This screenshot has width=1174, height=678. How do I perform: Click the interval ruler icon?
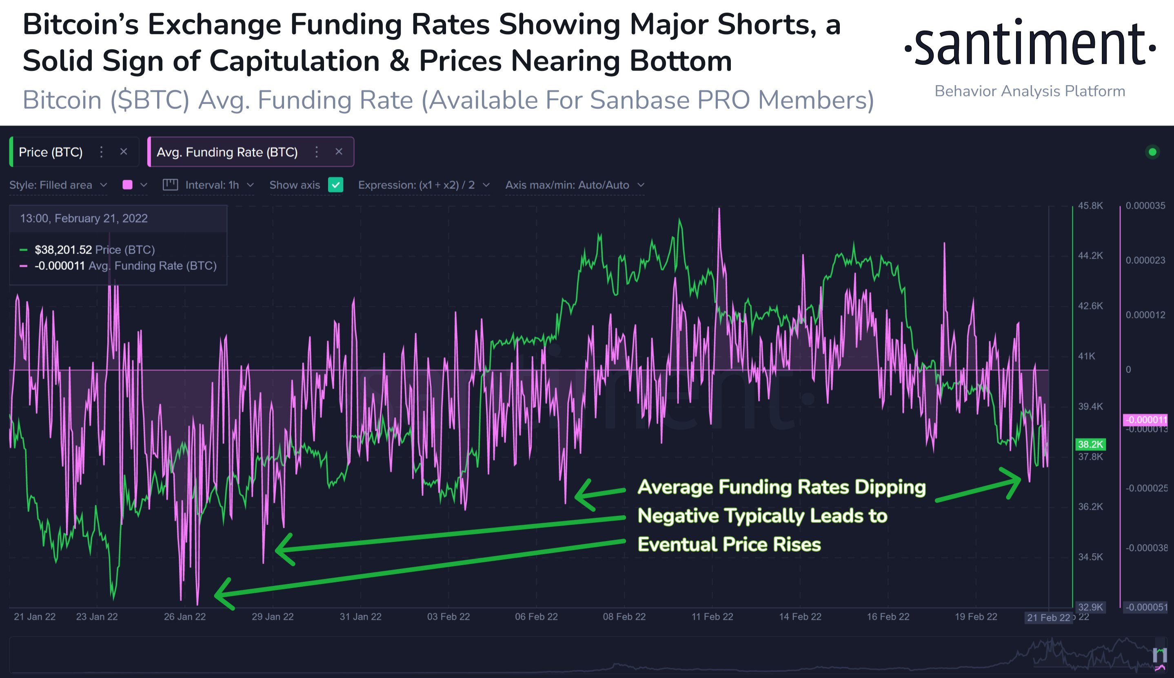click(171, 184)
